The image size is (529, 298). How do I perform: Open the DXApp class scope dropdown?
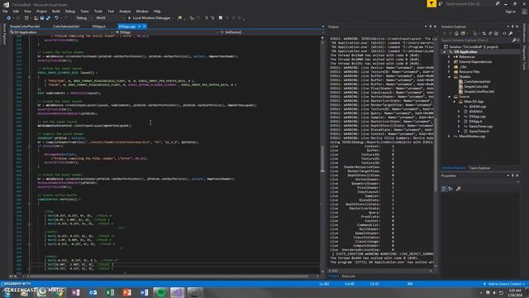(168, 32)
